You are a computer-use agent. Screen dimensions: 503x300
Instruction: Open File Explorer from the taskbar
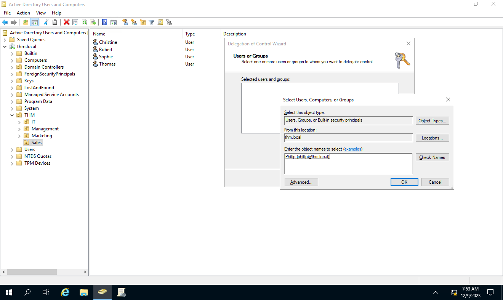84,292
